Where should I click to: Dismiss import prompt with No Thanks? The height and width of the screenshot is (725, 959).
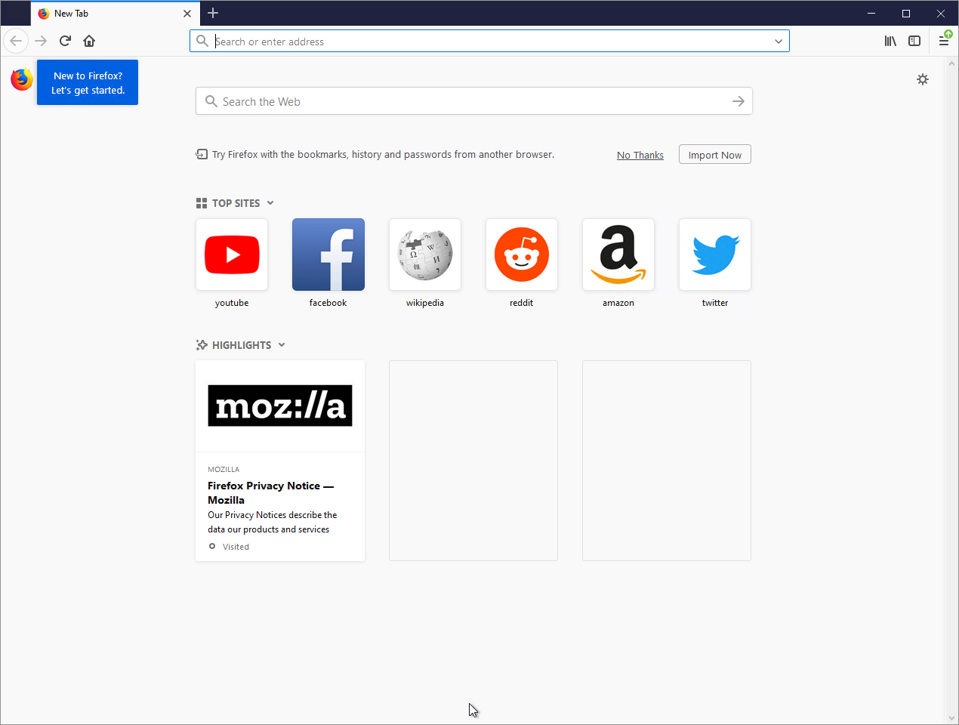pyautogui.click(x=640, y=154)
